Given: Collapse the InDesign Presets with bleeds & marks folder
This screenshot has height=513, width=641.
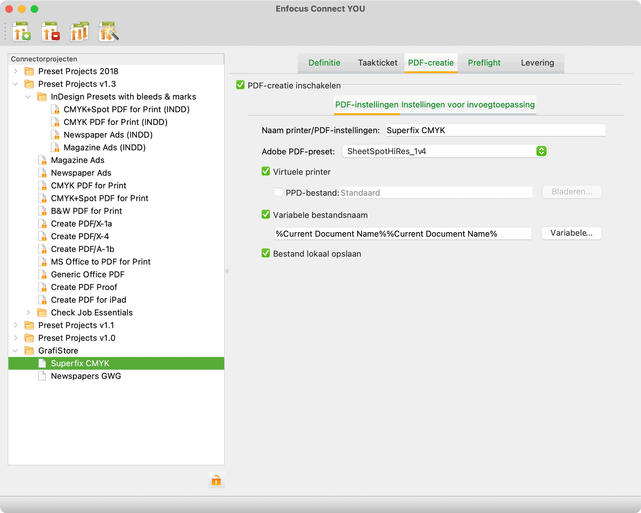Looking at the screenshot, I should (28, 97).
